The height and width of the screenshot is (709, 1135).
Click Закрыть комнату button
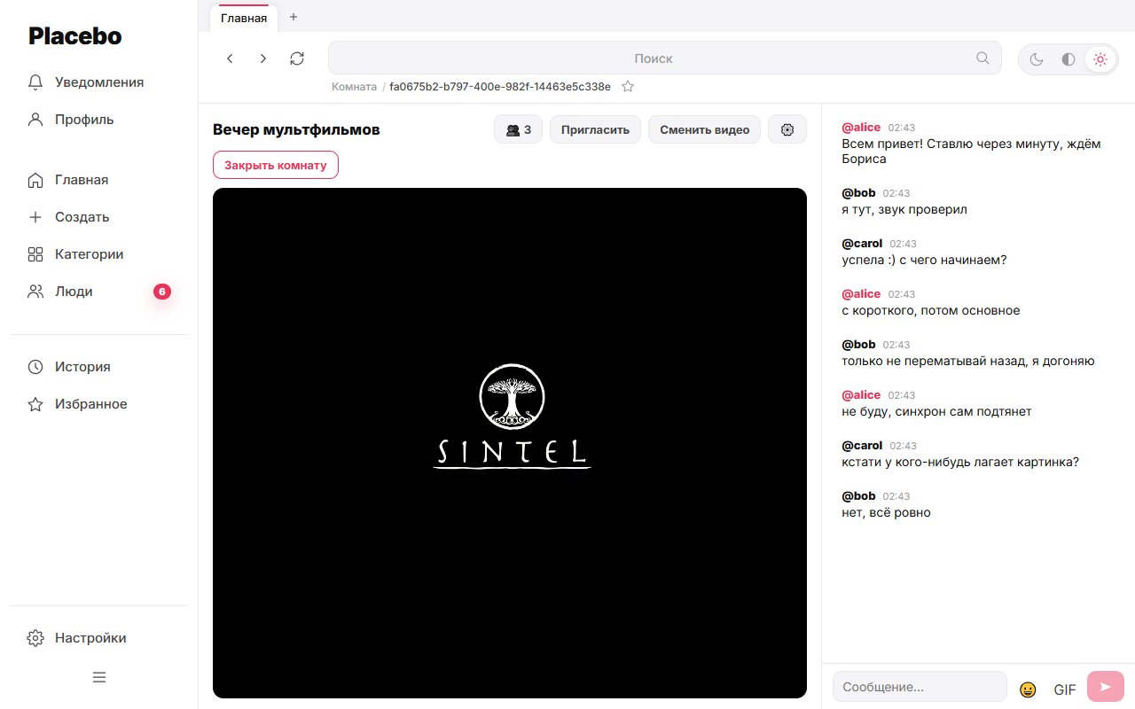point(276,165)
